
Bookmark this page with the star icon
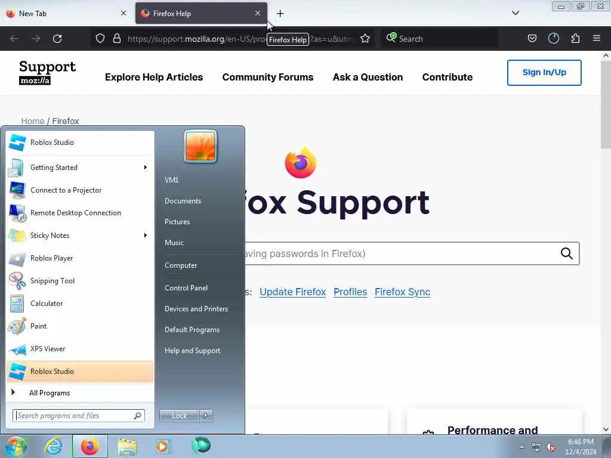click(365, 39)
